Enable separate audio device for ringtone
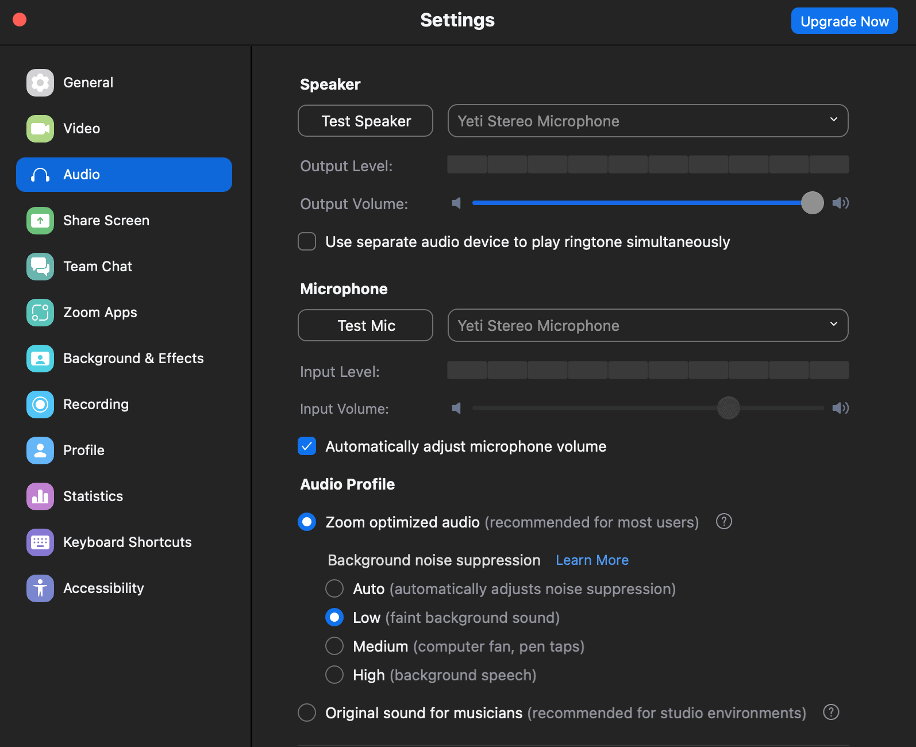 (307, 241)
